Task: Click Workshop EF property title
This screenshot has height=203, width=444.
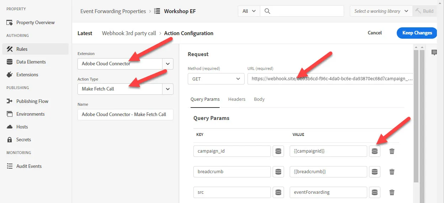Action: click(x=180, y=11)
